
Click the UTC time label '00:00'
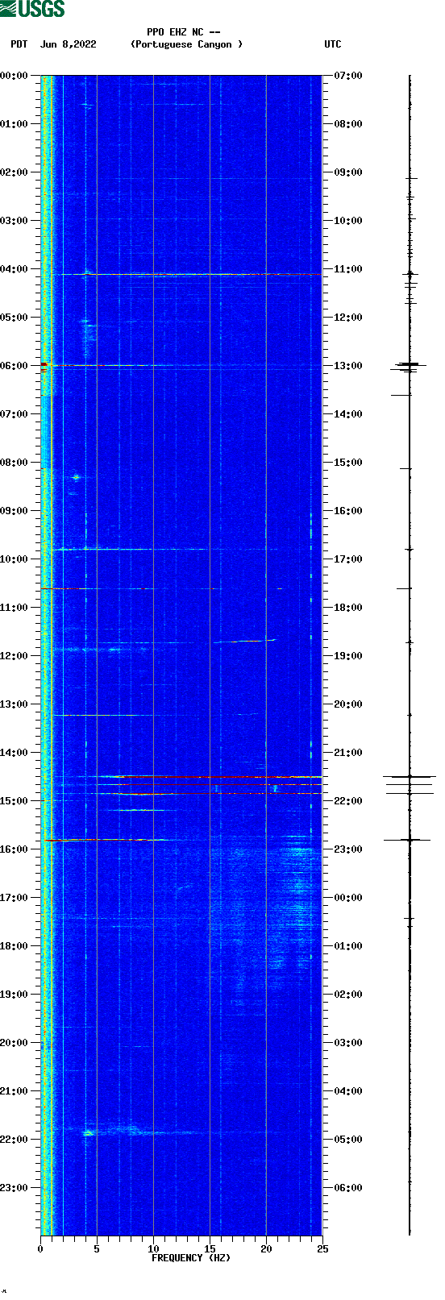(x=348, y=898)
